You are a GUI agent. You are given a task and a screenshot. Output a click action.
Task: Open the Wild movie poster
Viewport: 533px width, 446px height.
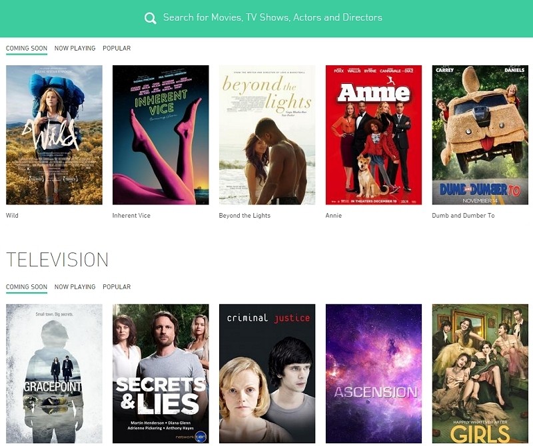[54, 135]
